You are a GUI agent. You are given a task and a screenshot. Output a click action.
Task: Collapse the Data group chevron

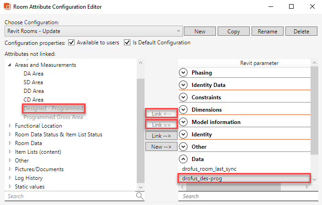[183, 159]
